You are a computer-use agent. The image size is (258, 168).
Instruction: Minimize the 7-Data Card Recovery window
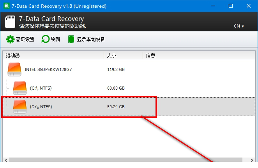coord(213,6)
